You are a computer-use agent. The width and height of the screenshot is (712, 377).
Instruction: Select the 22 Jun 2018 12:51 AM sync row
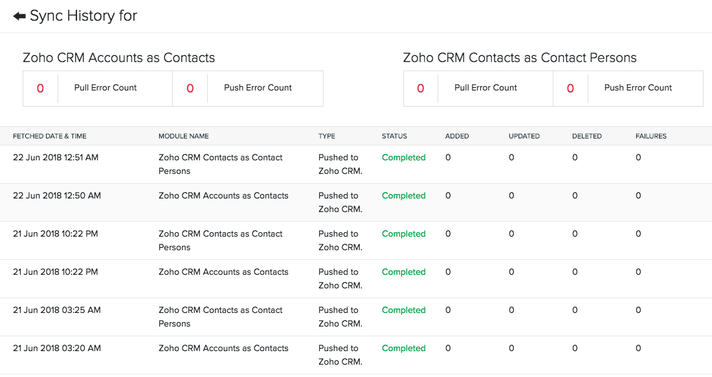[x=56, y=158]
